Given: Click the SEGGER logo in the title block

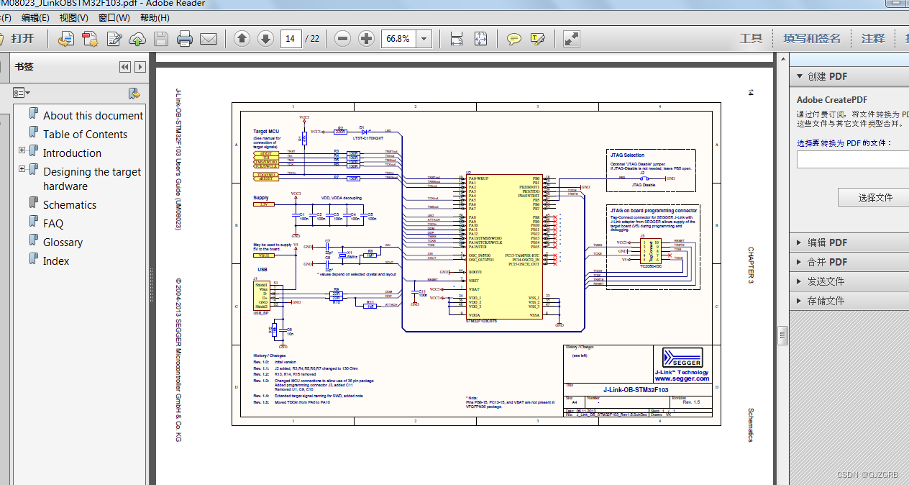Looking at the screenshot, I should 682,358.
